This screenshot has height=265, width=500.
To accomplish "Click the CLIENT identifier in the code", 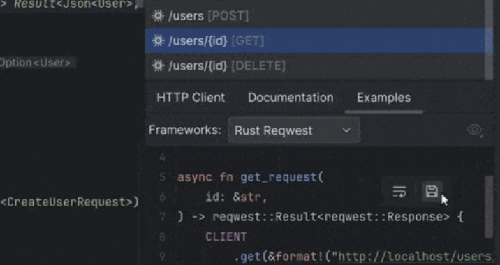I will pyautogui.click(x=226, y=236).
